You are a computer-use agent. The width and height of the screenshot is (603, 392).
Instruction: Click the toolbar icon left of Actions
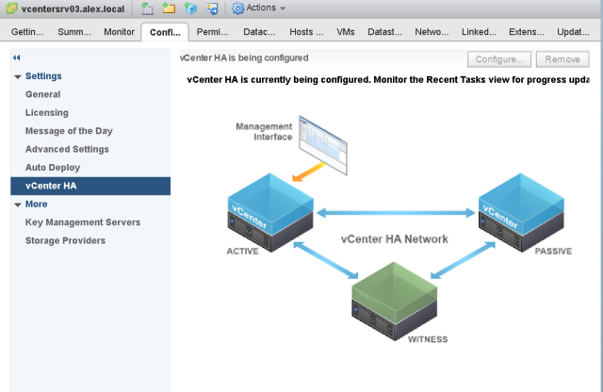coord(211,8)
